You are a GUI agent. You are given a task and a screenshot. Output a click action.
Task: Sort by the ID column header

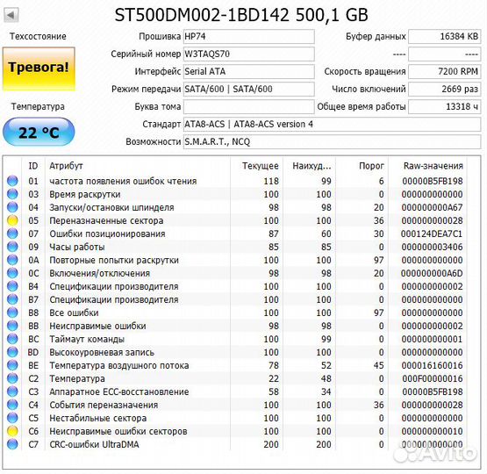(x=33, y=166)
